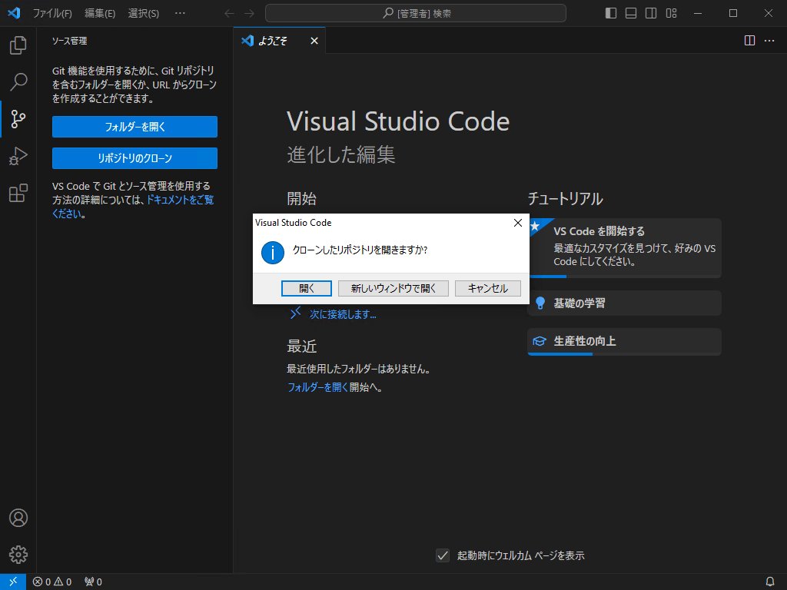Image resolution: width=787 pixels, height=590 pixels.
Task: Open the Manage gear icon
Action: coord(18,555)
